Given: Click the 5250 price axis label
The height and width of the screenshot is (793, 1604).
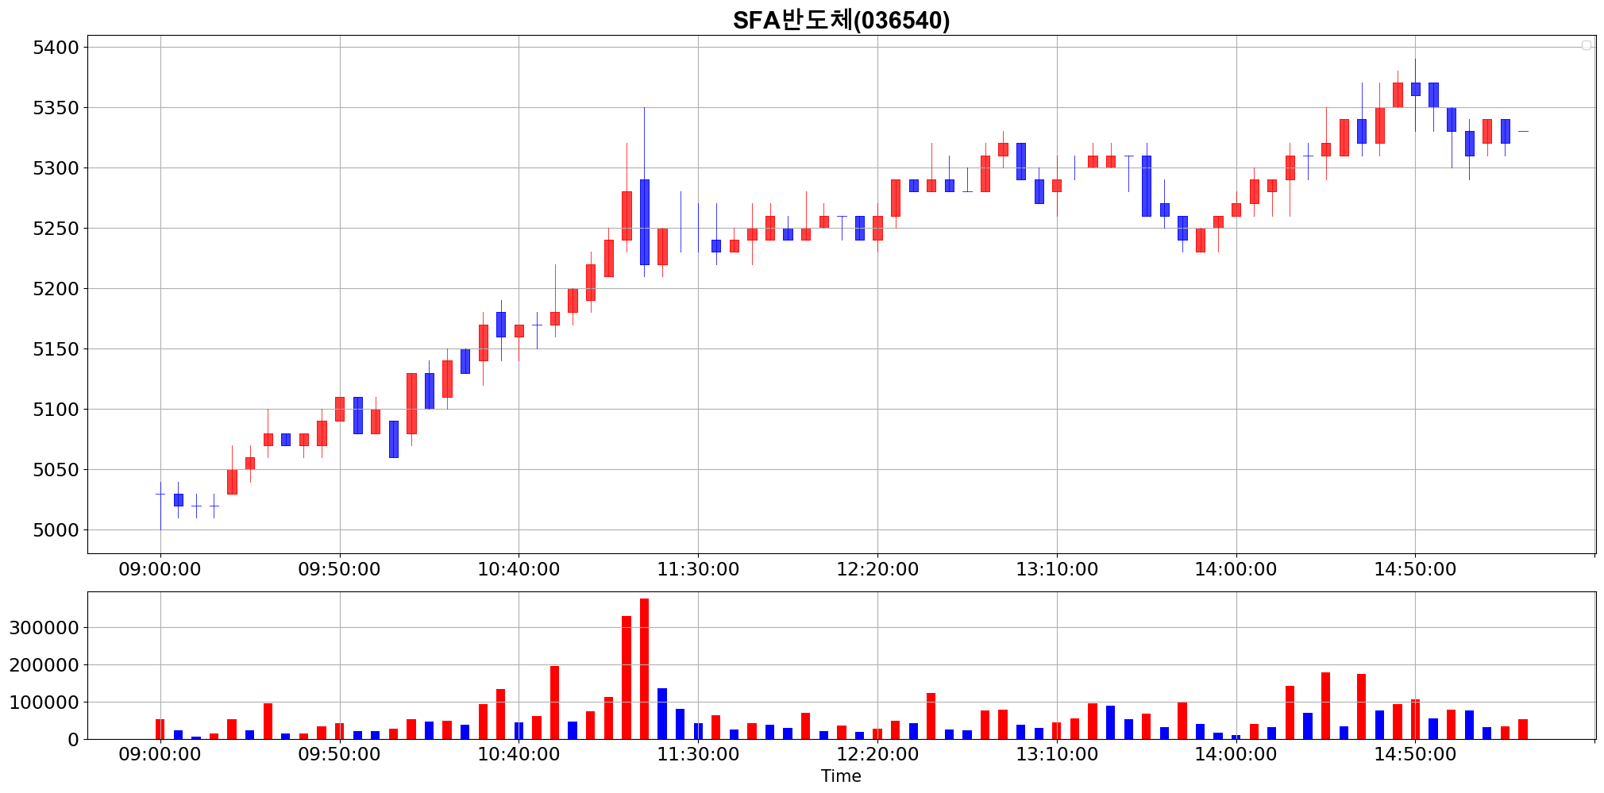Looking at the screenshot, I should click(56, 229).
